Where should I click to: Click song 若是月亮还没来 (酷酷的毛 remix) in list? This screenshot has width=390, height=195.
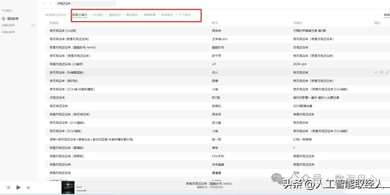tap(73, 48)
